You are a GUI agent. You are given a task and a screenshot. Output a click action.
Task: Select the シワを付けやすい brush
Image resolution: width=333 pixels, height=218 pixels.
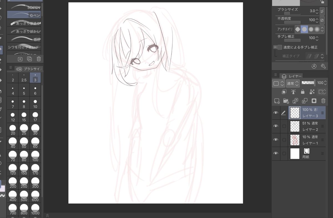(24, 47)
